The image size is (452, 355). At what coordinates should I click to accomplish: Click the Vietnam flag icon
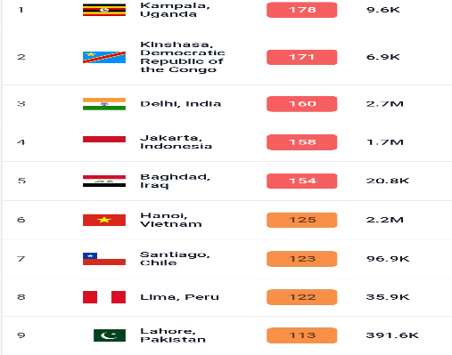pyautogui.click(x=104, y=220)
